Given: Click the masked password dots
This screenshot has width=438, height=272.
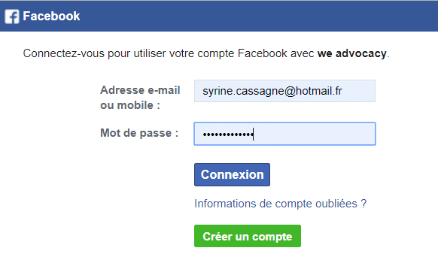Looking at the screenshot, I should (x=228, y=134).
